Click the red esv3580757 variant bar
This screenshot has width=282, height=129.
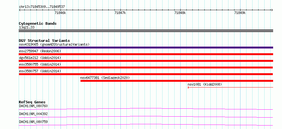pyautogui.click(x=146, y=74)
